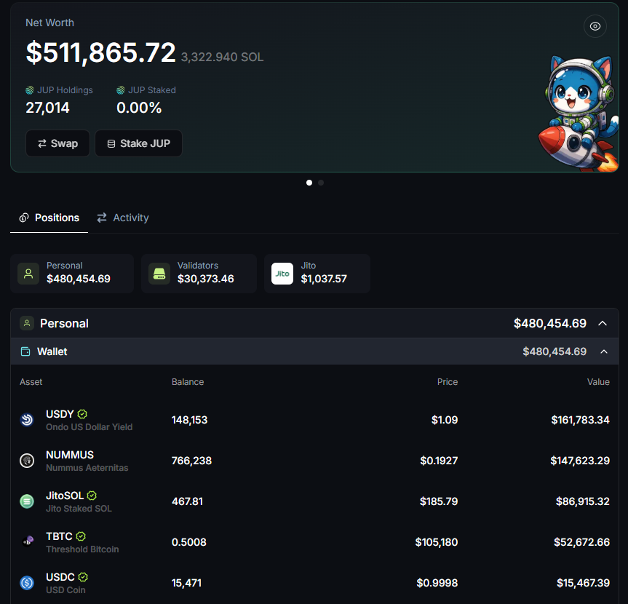Click the Validators card server icon
Screen dimensions: 628x604
click(159, 274)
